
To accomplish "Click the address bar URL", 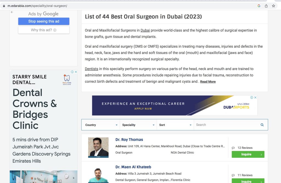I will tap(37, 6).
